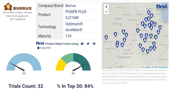Click the Optimum AcreMax technology value
The image size is (170, 90).
tap(74, 27)
